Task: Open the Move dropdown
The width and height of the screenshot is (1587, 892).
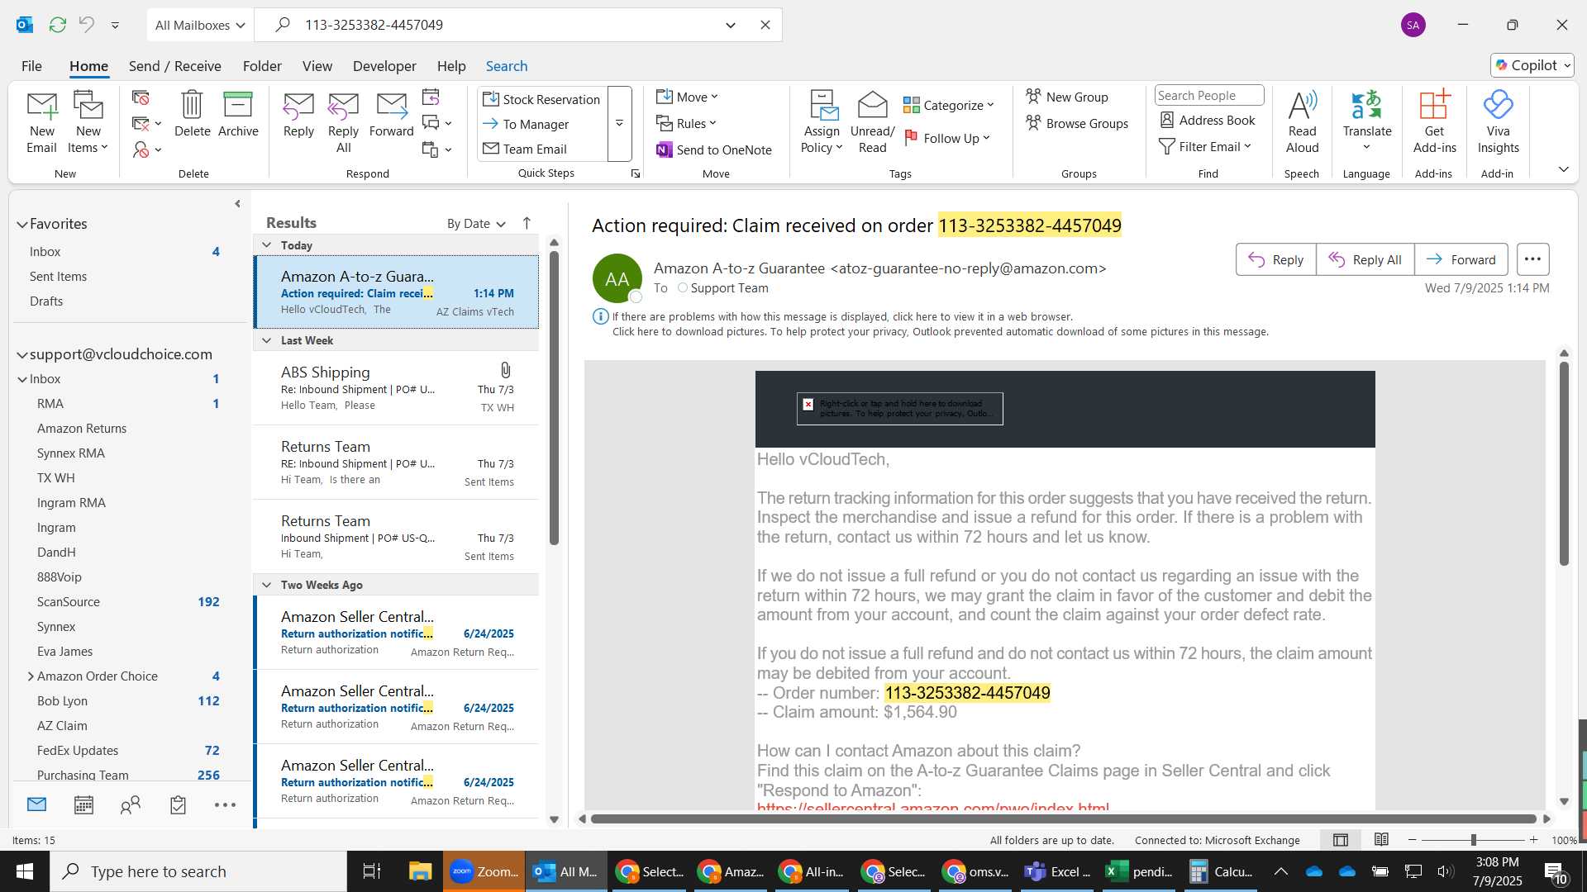Action: tap(687, 97)
